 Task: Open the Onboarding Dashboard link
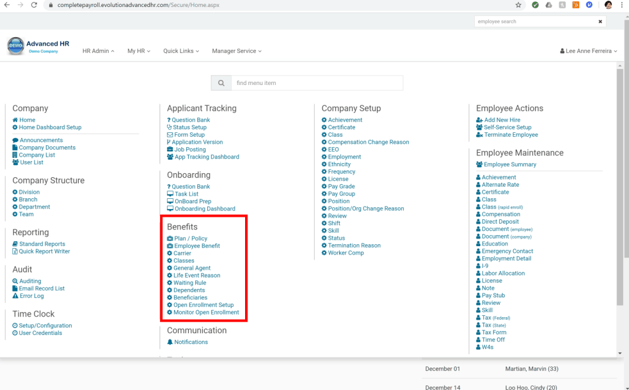pyautogui.click(x=205, y=208)
